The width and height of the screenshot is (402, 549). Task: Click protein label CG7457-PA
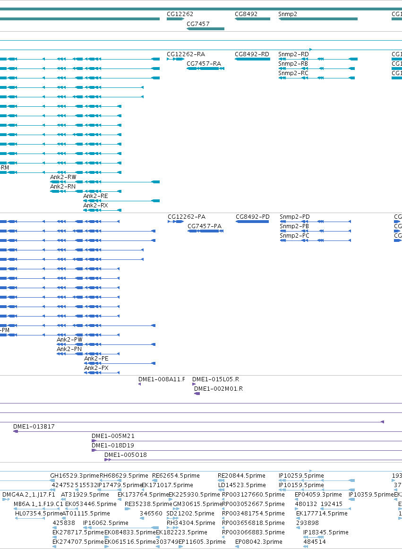pyautogui.click(x=205, y=226)
